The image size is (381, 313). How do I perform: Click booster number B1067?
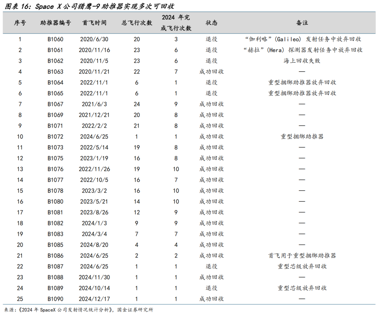(55, 104)
